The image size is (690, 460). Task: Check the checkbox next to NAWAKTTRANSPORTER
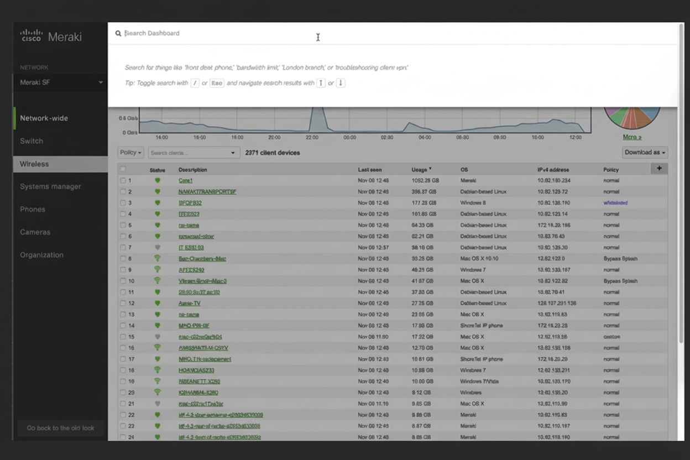point(123,191)
